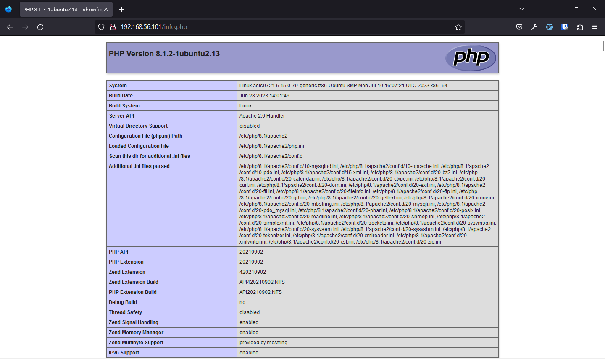The image size is (605, 359).
Task: Navigate back to the previous page
Action: pos(10,26)
